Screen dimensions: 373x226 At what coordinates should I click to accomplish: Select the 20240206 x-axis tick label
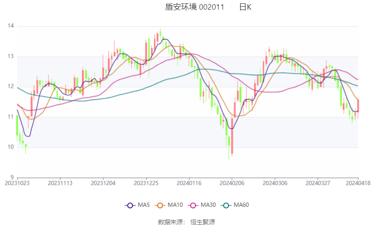232,183
